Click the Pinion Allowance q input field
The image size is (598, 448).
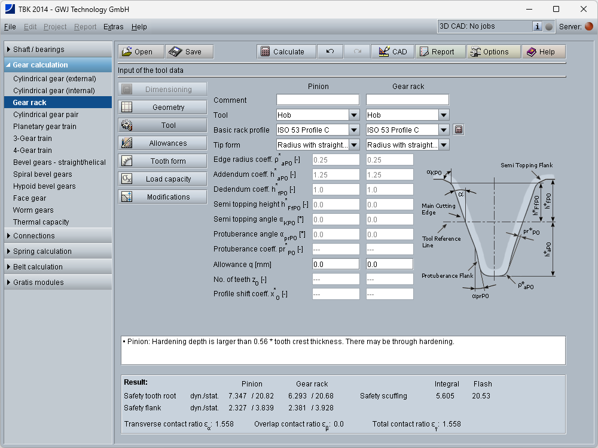[335, 264]
